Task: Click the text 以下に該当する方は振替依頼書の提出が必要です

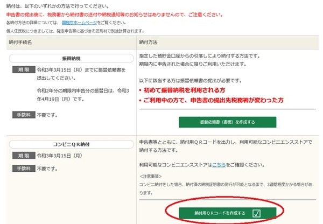Action: coord(191,81)
